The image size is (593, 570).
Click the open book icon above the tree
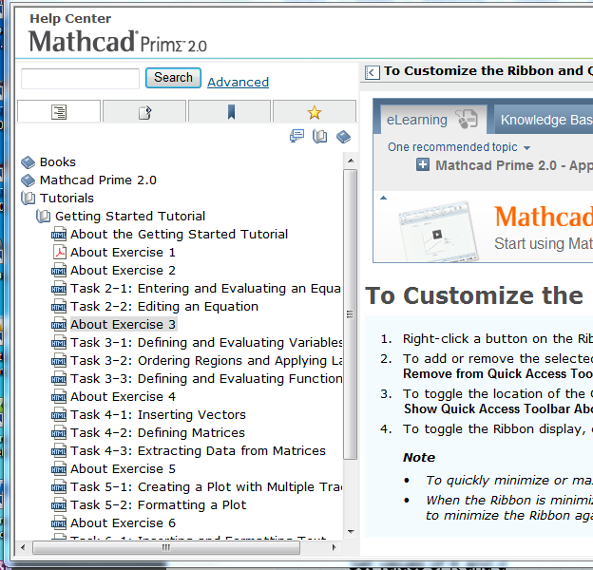pos(320,136)
